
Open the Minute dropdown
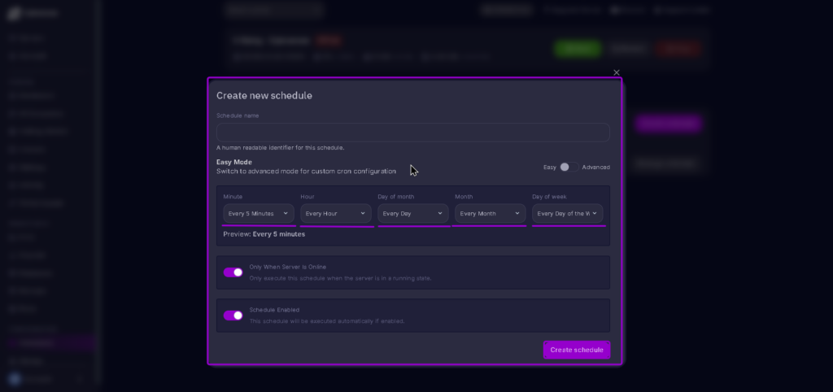click(259, 214)
